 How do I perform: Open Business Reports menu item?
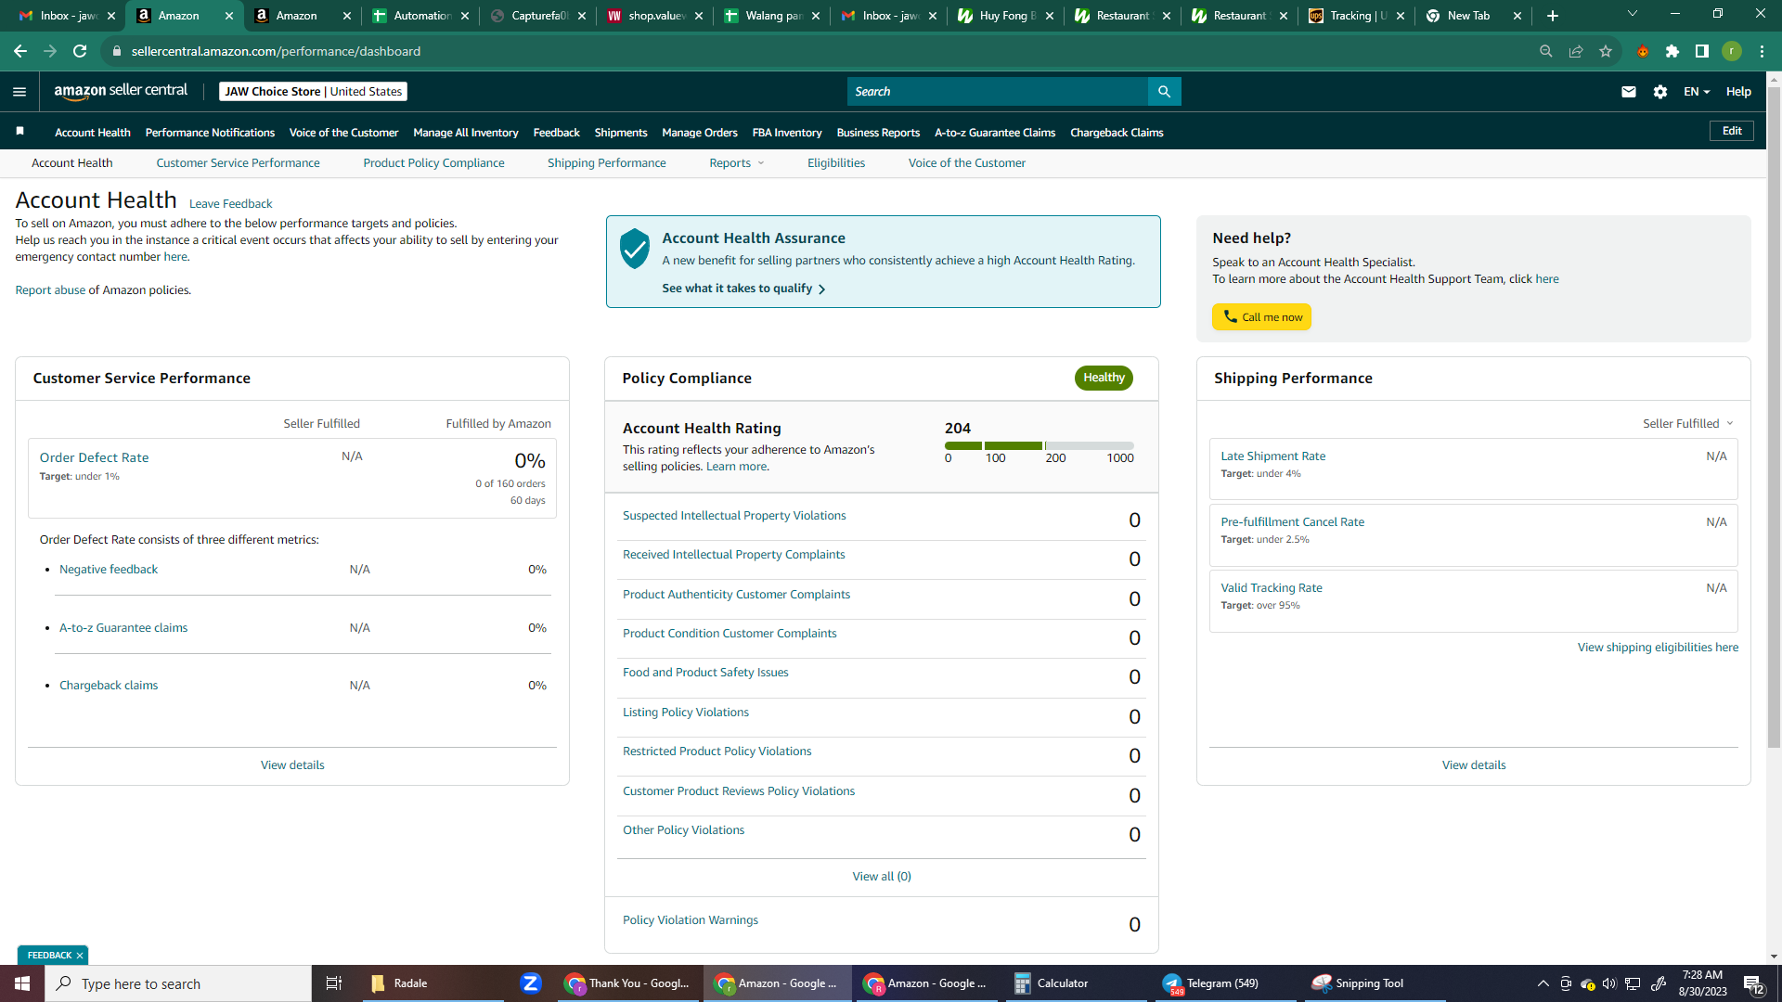coord(877,133)
